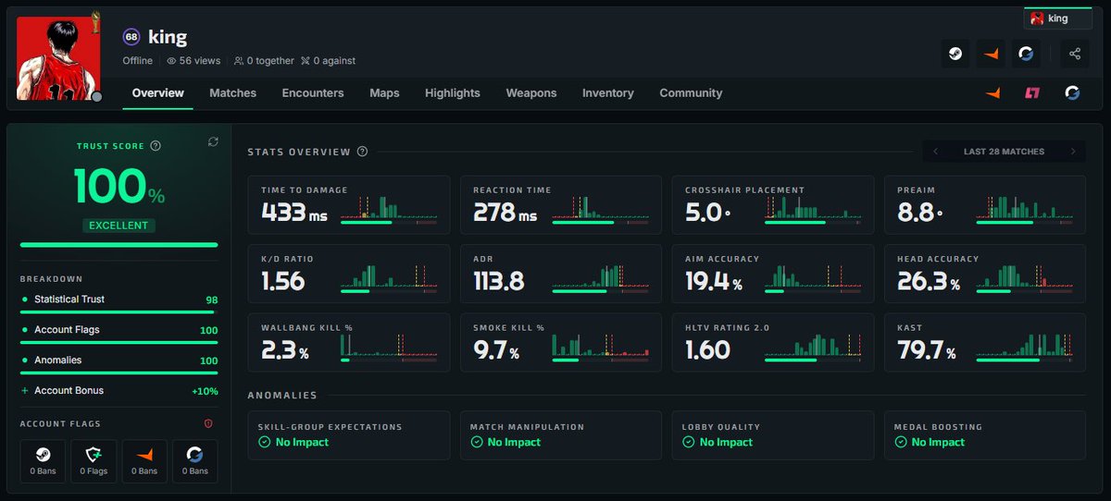1111x501 pixels.
Task: Click the Statistical Trust progress bar
Action: (118, 312)
